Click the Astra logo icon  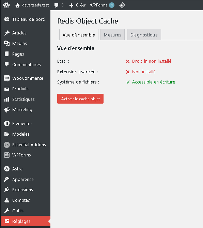point(7,169)
